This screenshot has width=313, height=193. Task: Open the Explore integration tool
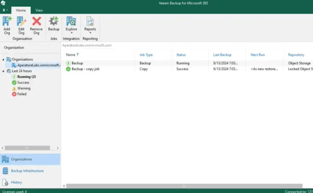[x=71, y=24]
